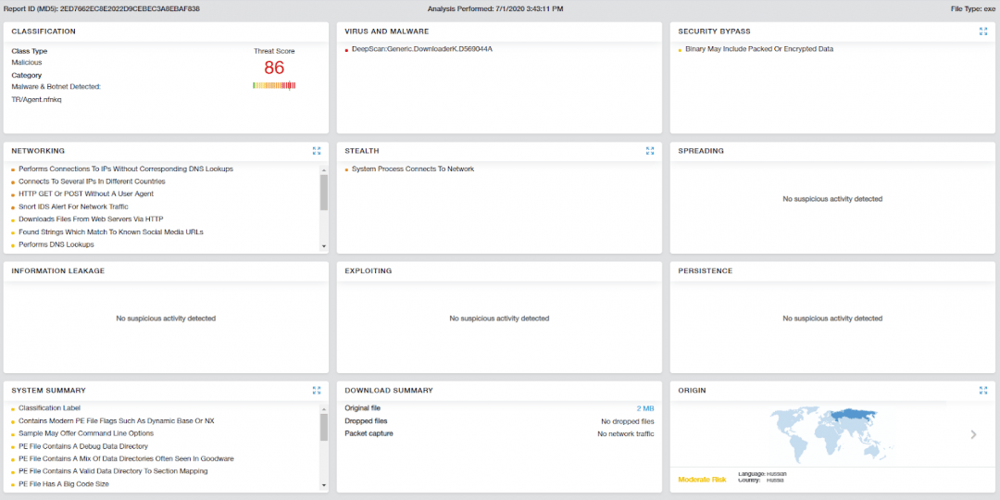1000x500 pixels.
Task: Expand the Networking panel to full view
Action: [x=317, y=151]
